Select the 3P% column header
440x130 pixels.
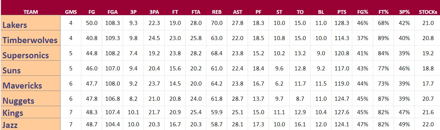[404, 12]
